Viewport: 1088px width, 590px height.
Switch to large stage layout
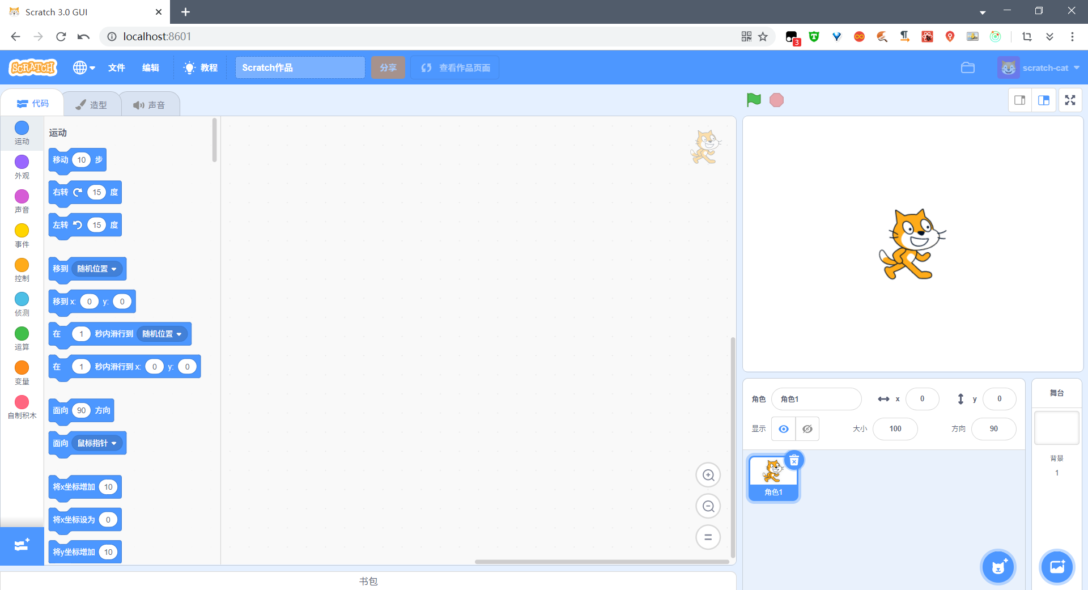1044,100
